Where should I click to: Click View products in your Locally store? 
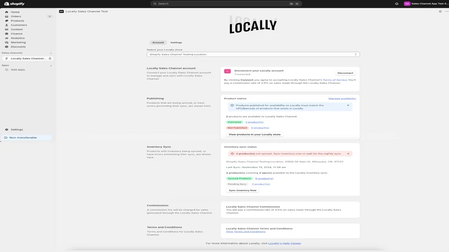(x=255, y=134)
